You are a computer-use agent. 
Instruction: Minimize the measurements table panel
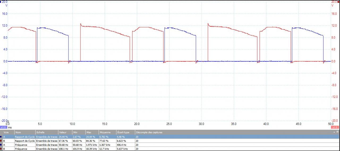click(334, 132)
